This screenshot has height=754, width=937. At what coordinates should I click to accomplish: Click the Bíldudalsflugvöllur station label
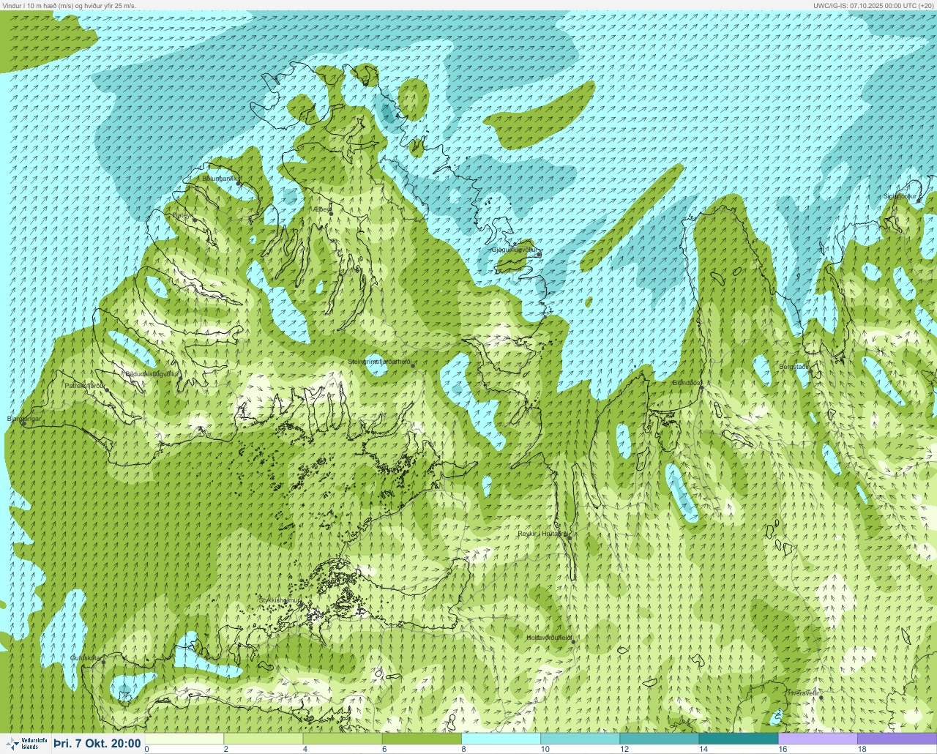point(152,373)
